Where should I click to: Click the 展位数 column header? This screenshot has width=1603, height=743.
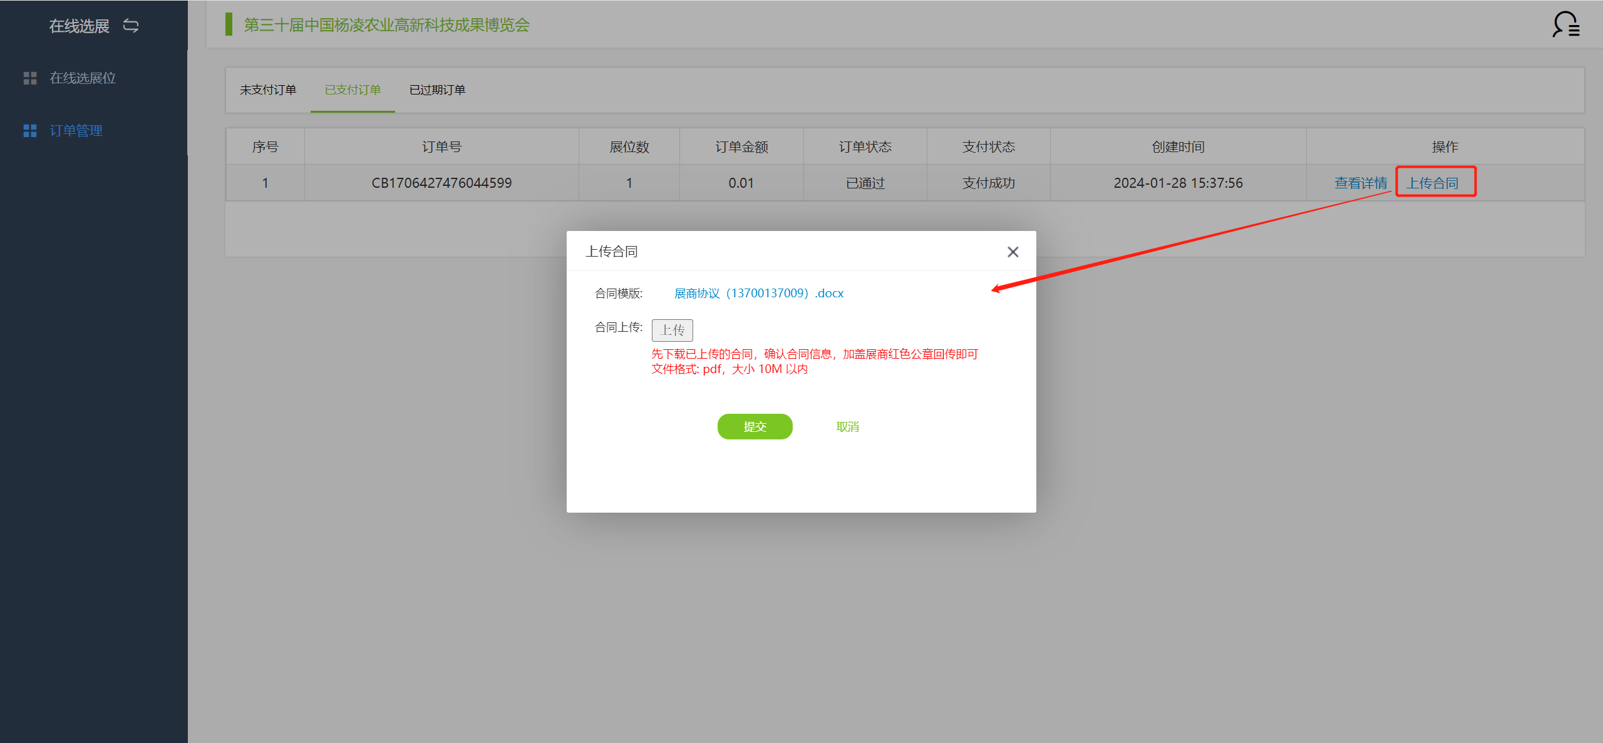(x=629, y=146)
